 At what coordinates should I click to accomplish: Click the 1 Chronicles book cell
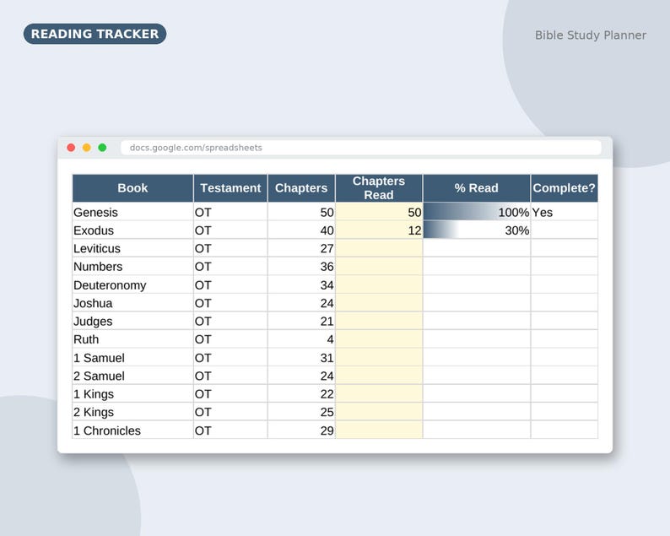pos(132,430)
